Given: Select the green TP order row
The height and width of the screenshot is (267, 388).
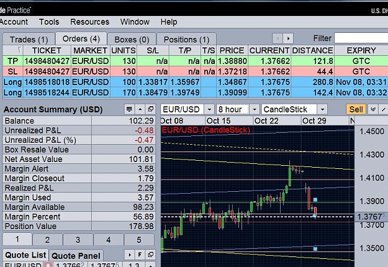Looking at the screenshot, I should [195, 61].
